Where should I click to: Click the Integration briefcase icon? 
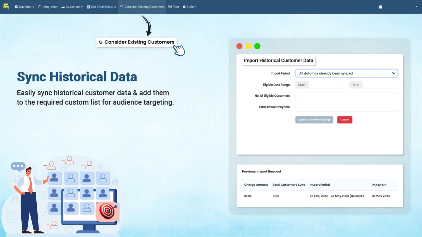[40, 7]
